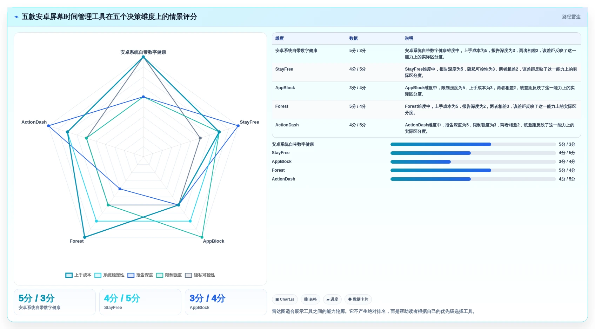Click the Forest progress bar
Viewport: 595px width, 329px height.
point(473,170)
